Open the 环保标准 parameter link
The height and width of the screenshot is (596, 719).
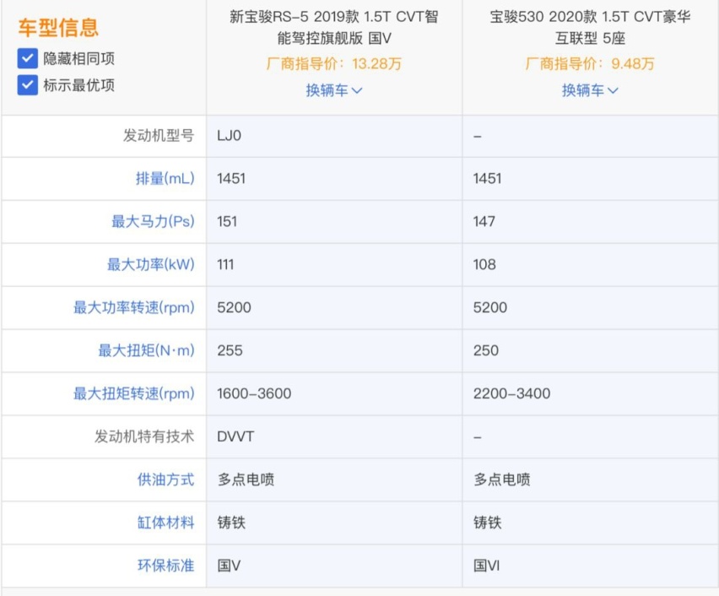[166, 566]
